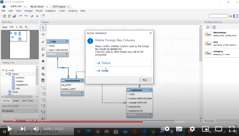Viewport: 239px width, 136px height.
Task: Click the search find icon in toolbar
Action: coord(230,16)
